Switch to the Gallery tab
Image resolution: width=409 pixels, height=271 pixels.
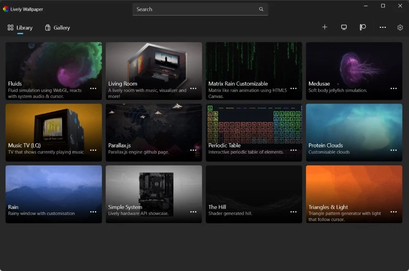point(57,28)
